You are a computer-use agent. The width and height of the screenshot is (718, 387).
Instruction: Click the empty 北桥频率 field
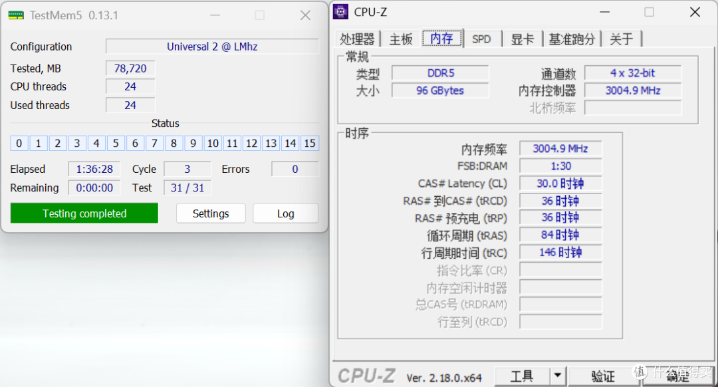633,108
